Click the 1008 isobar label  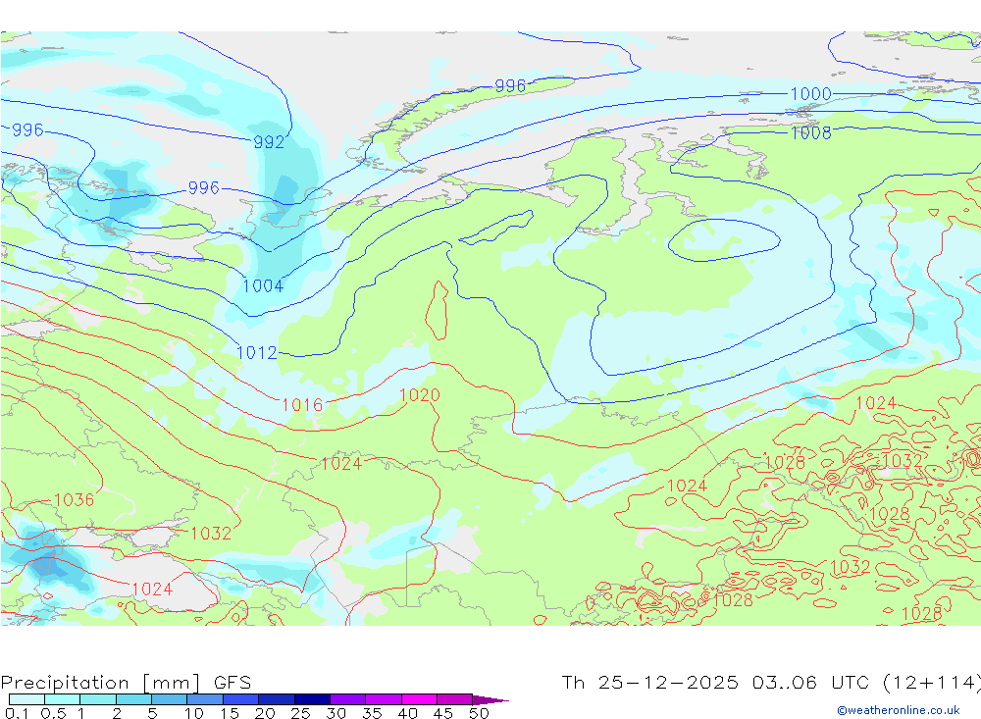[x=811, y=132]
